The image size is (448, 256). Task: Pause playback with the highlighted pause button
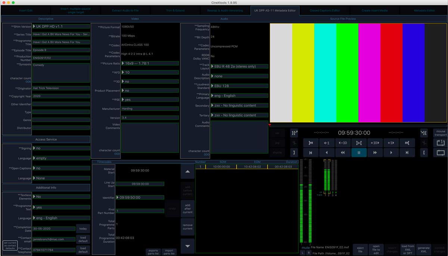click(359, 152)
